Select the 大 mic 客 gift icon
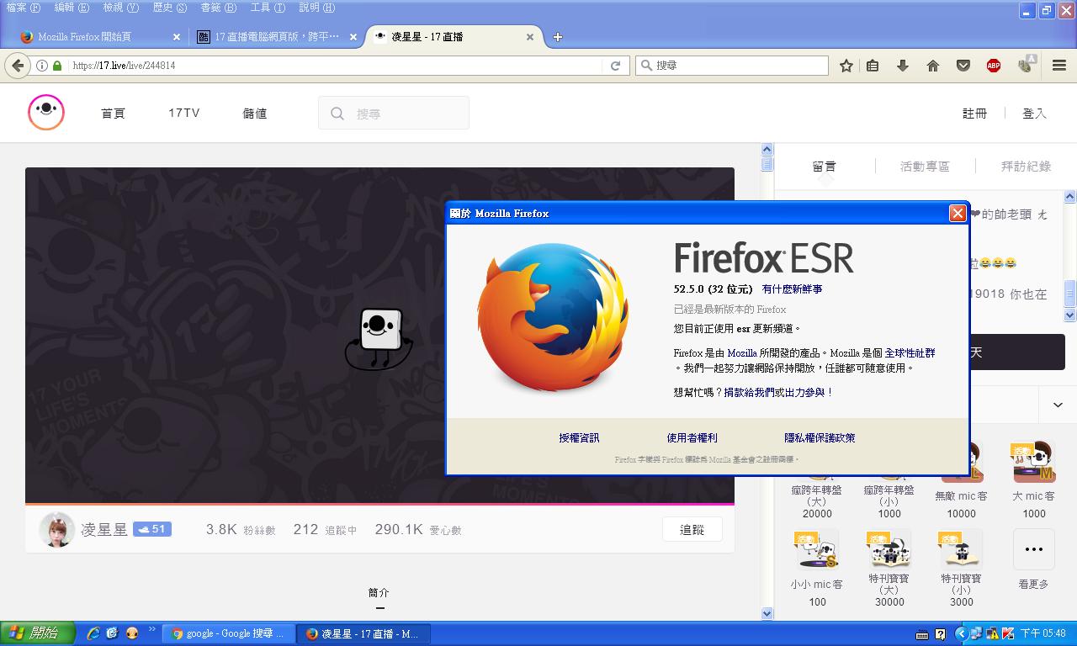Image resolution: width=1077 pixels, height=646 pixels. click(1033, 462)
